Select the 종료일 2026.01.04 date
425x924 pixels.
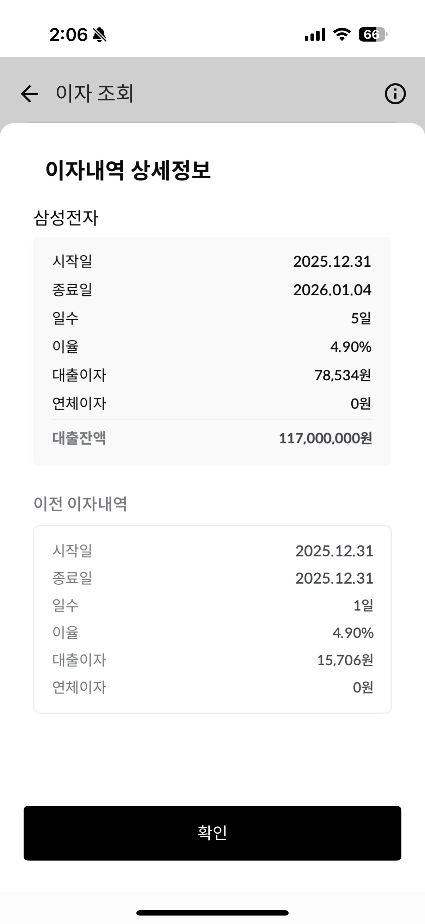coord(332,290)
